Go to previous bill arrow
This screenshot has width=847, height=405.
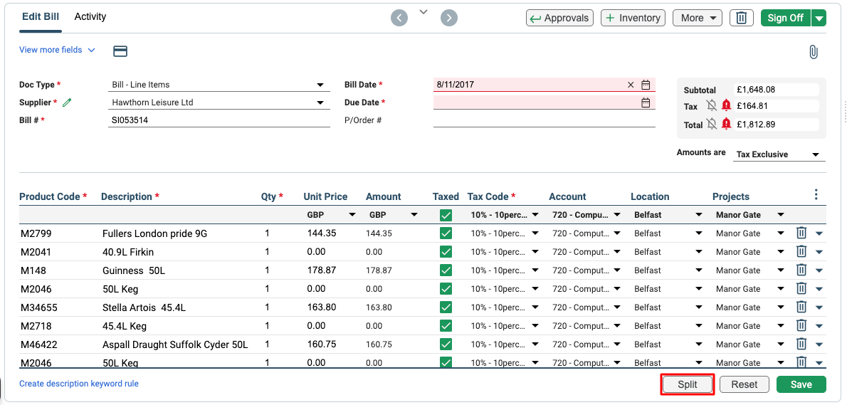pyautogui.click(x=399, y=18)
